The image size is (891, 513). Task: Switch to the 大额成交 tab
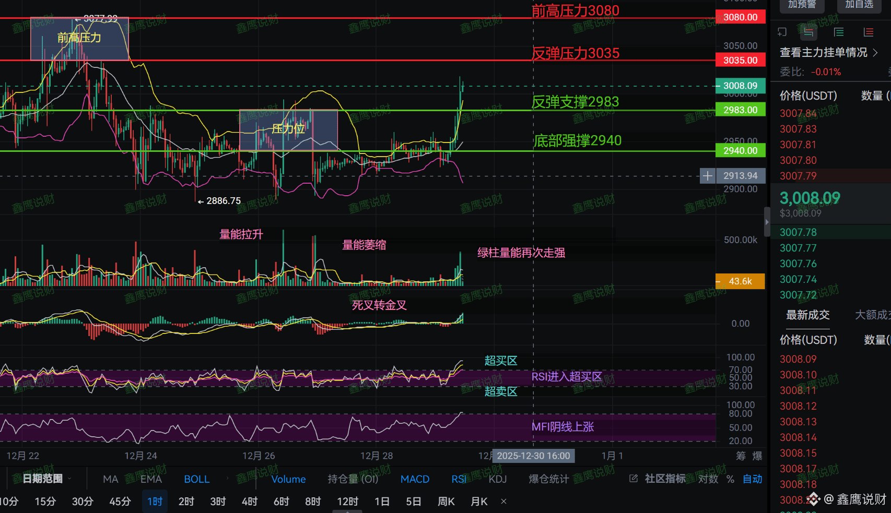point(873,315)
